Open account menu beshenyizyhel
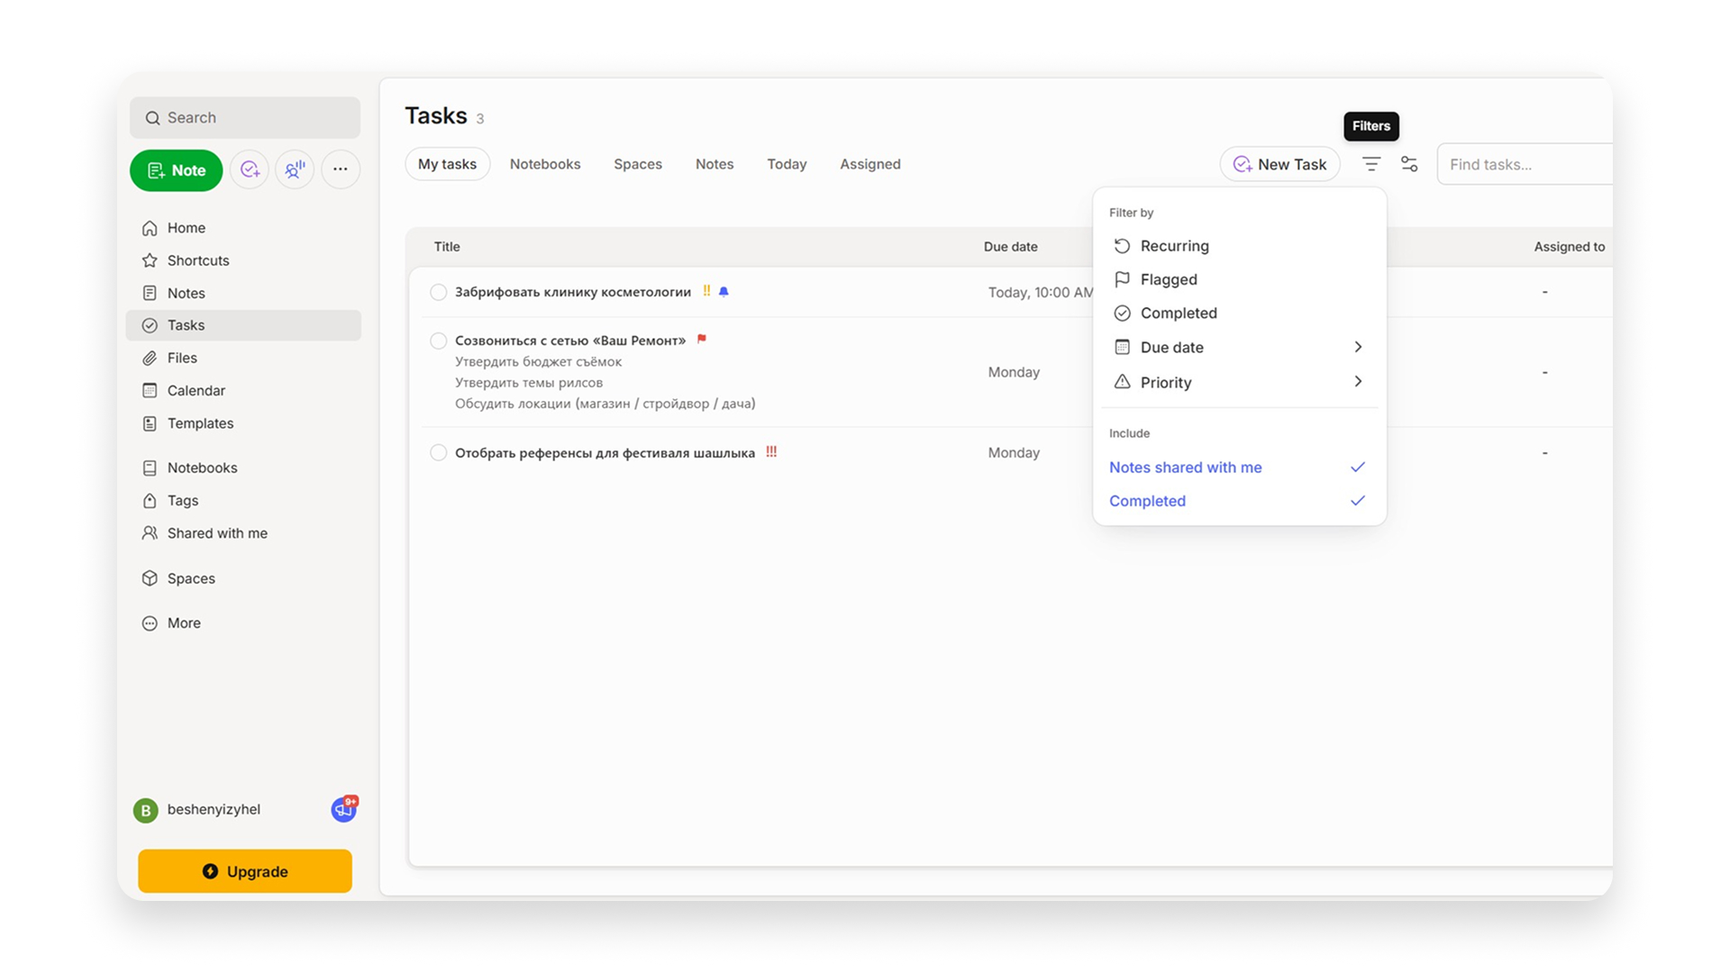This screenshot has height=973, width=1730. [x=213, y=810]
